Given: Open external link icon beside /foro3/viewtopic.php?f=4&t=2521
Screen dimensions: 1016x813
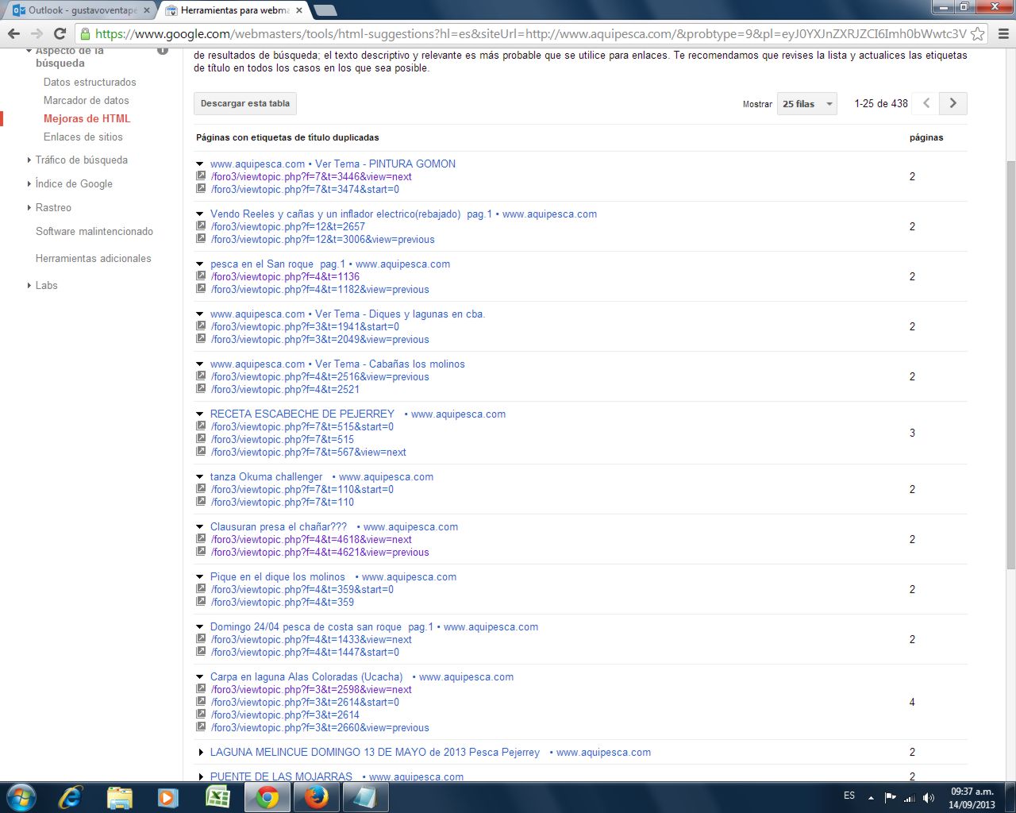Looking at the screenshot, I should 201,389.
